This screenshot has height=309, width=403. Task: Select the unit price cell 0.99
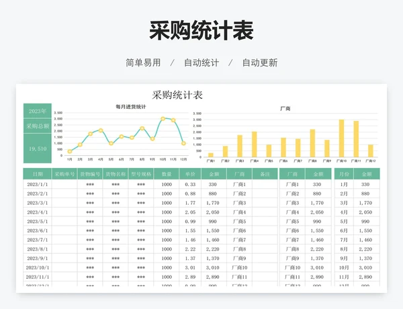[x=190, y=222]
